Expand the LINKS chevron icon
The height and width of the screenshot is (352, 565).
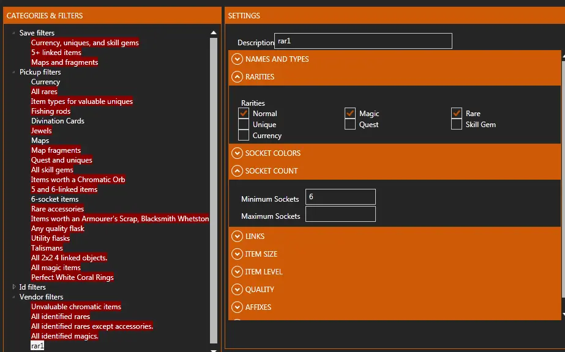point(237,237)
